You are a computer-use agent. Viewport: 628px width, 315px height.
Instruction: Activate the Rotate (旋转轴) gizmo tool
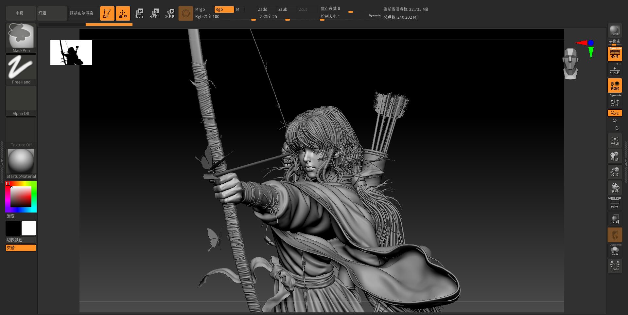coord(170,13)
